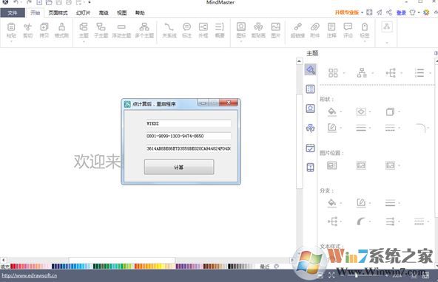This screenshot has height=282, width=438.
Task: Click the Share icon in title area
Action: [389, 13]
